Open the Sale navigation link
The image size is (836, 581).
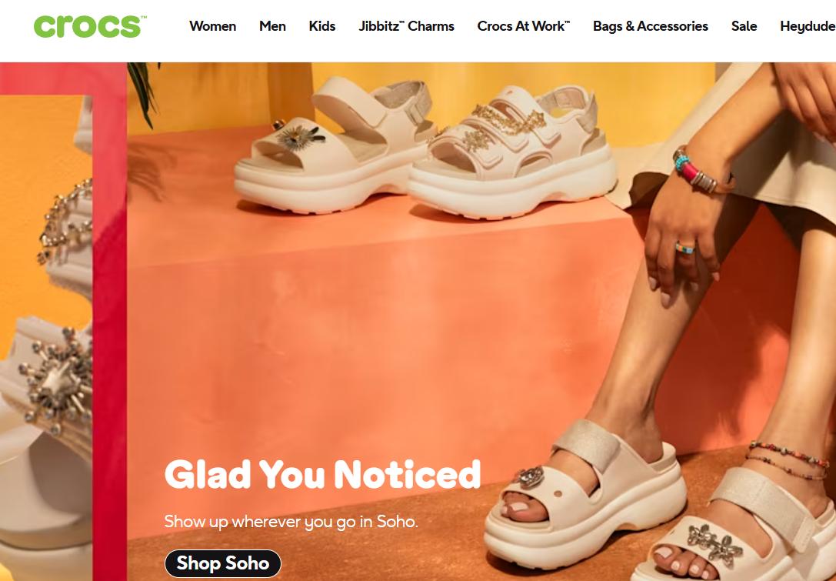coord(744,26)
